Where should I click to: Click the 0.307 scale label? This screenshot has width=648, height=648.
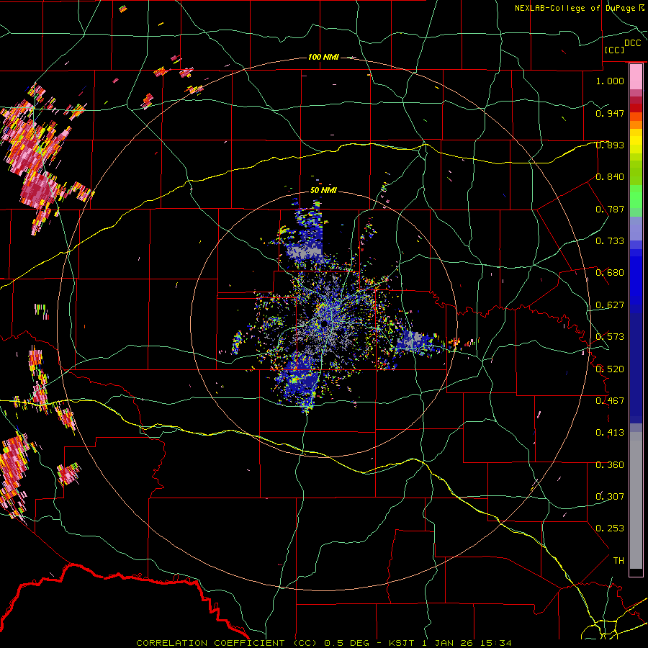[x=610, y=497]
